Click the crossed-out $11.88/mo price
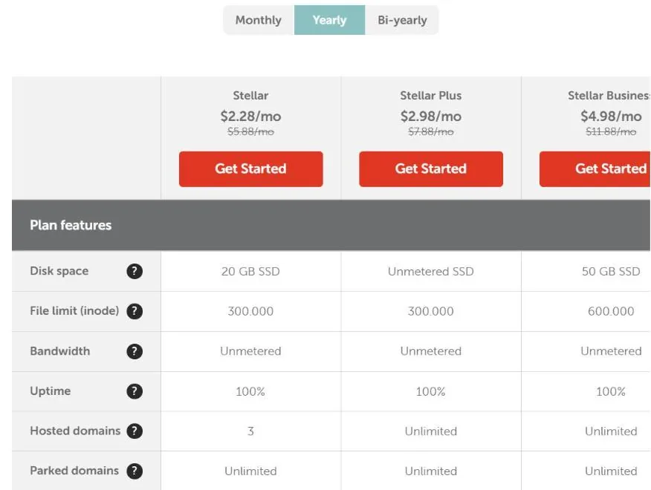 coord(611,132)
